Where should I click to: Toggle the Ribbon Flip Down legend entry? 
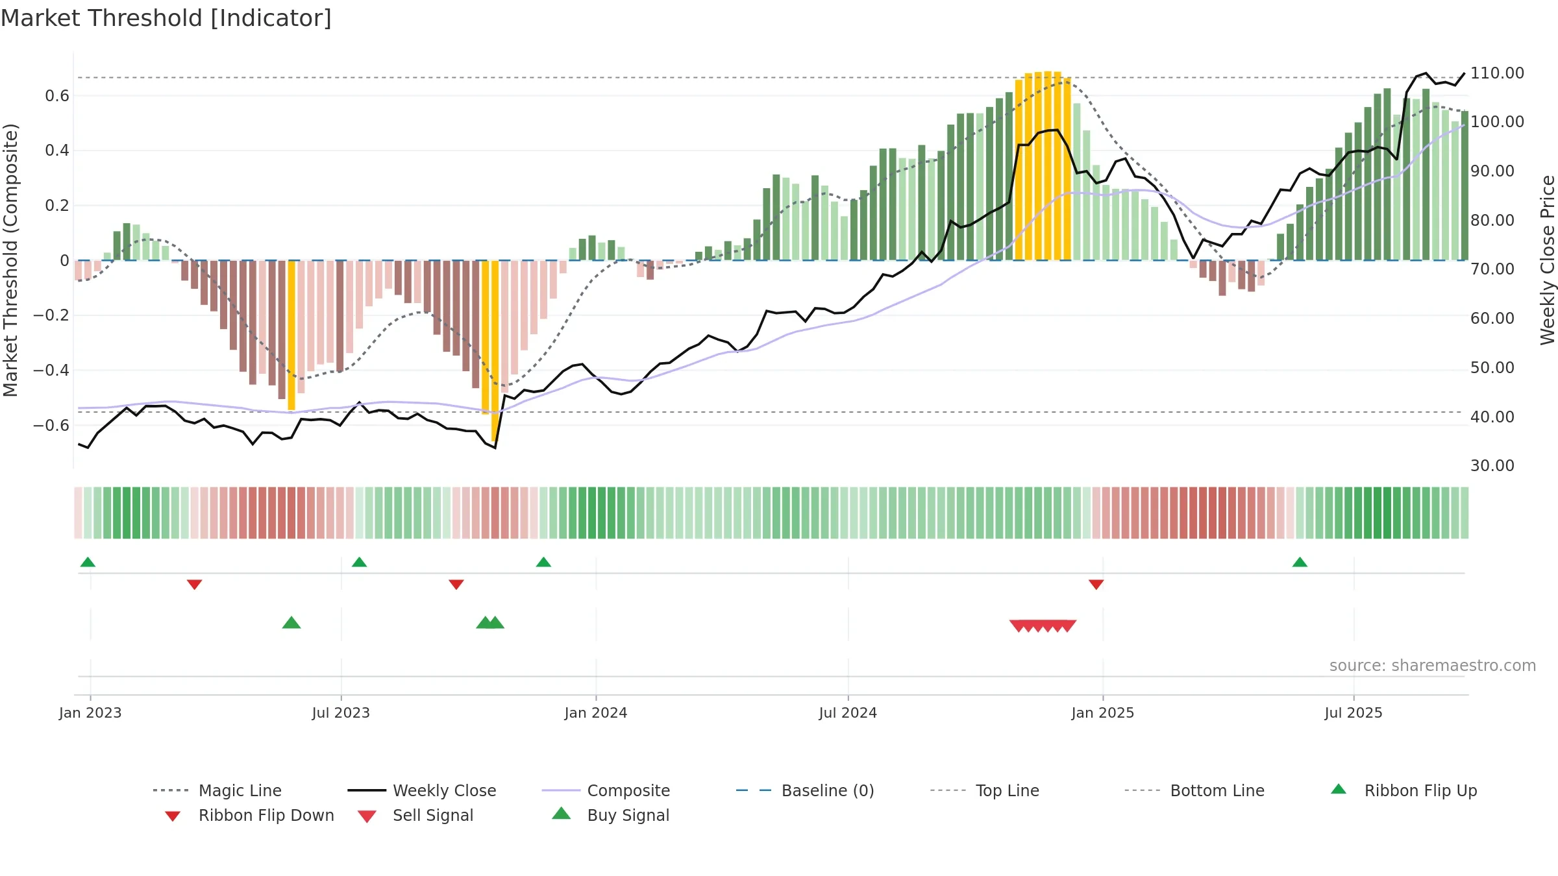[x=249, y=815]
